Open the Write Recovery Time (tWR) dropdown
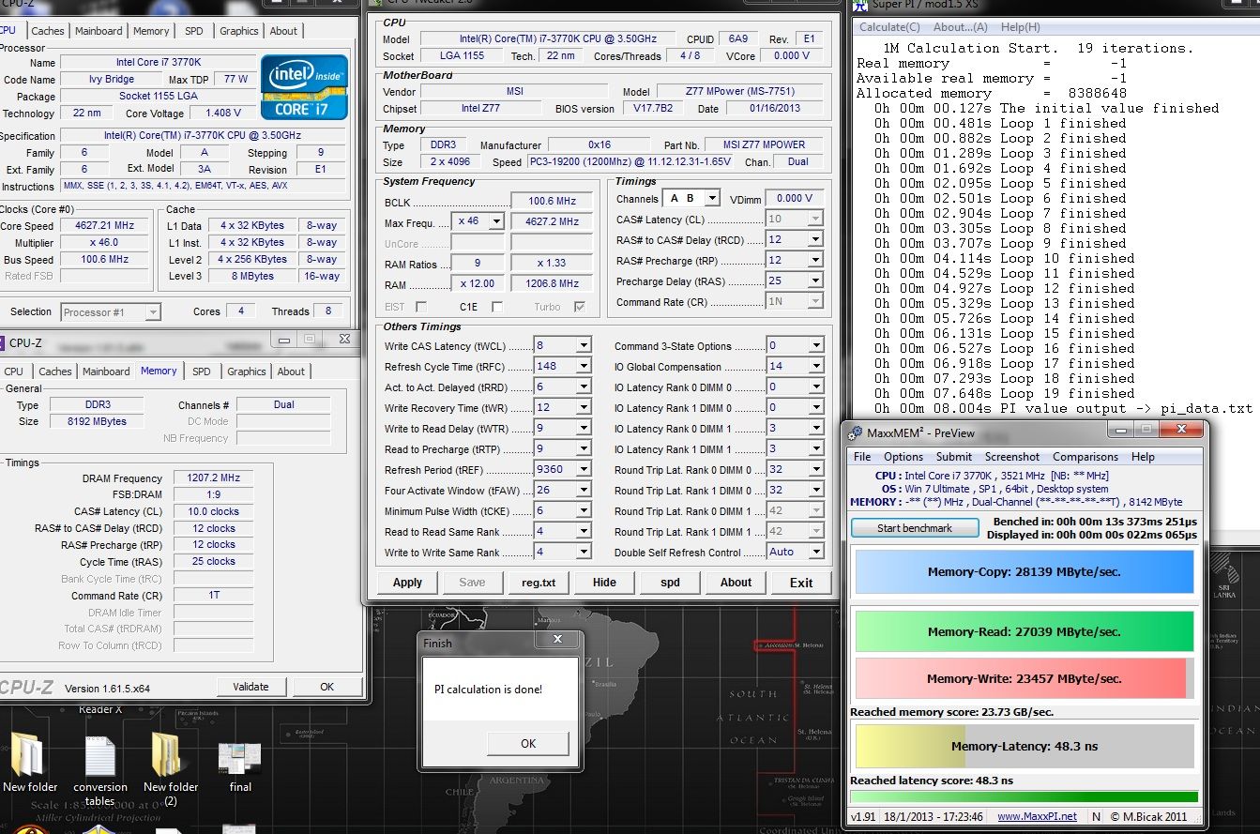 pyautogui.click(x=584, y=407)
